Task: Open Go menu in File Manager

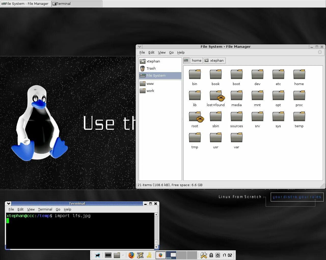Action: [x=171, y=52]
